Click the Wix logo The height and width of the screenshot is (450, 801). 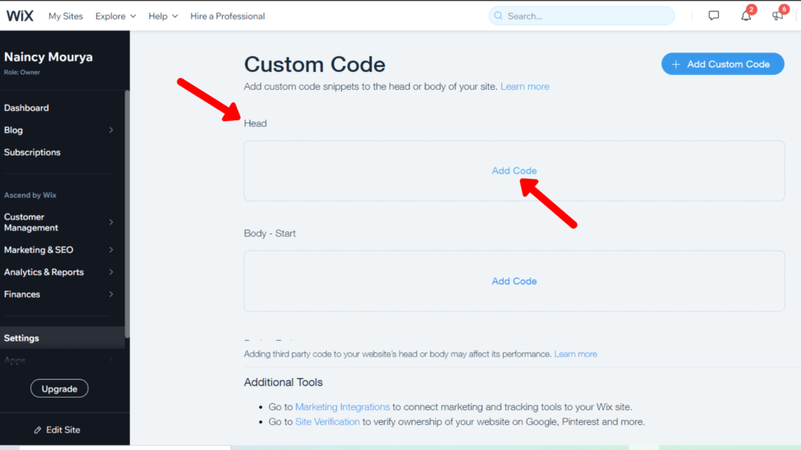click(x=20, y=14)
